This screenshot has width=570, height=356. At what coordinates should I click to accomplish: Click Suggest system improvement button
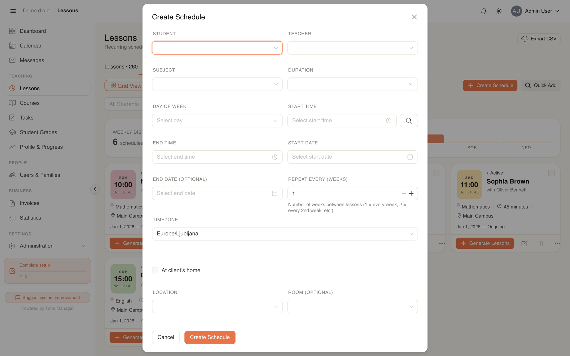click(x=47, y=297)
